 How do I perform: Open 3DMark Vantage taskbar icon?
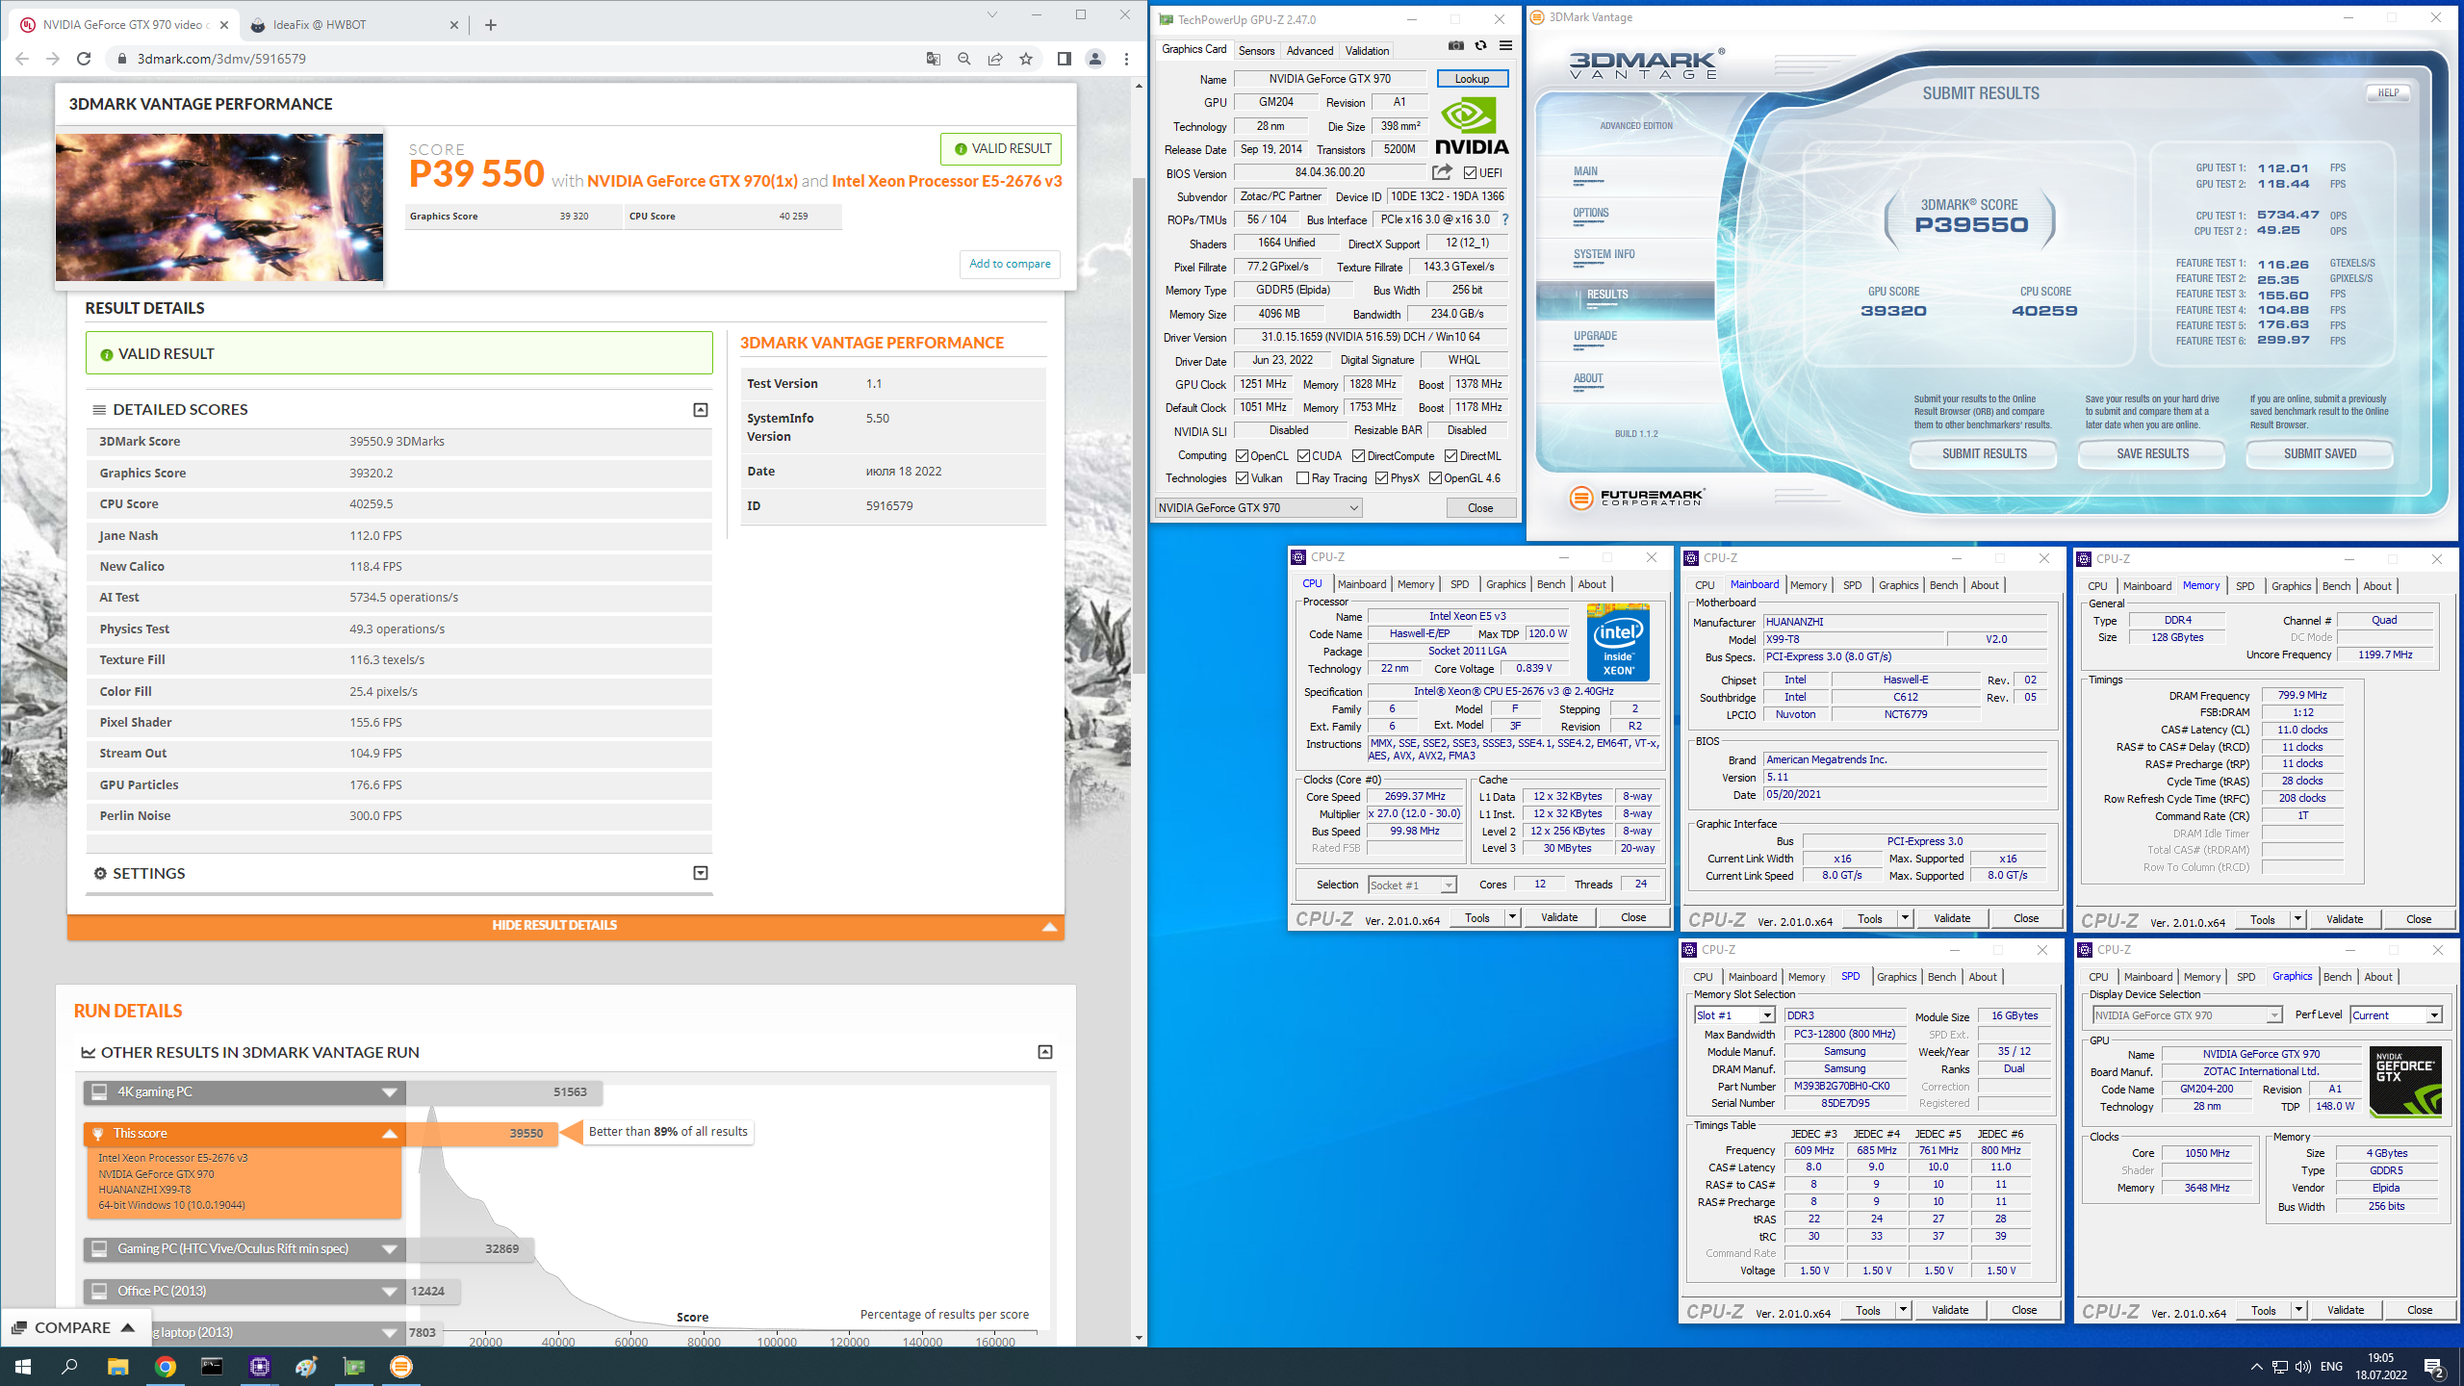click(x=401, y=1366)
